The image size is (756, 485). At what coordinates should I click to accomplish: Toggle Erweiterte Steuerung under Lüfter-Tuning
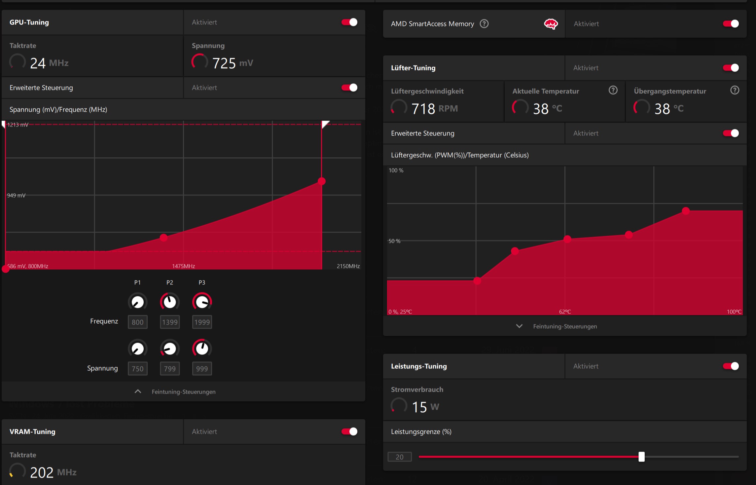pos(731,133)
